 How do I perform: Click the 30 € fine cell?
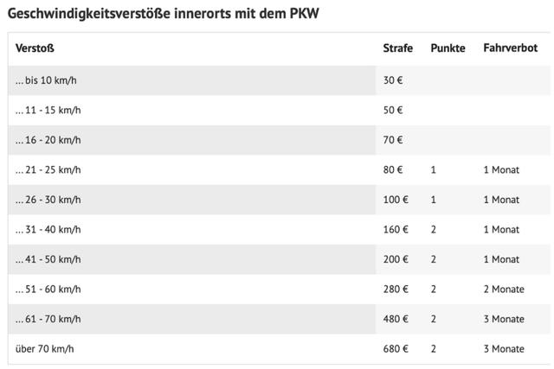(x=393, y=80)
